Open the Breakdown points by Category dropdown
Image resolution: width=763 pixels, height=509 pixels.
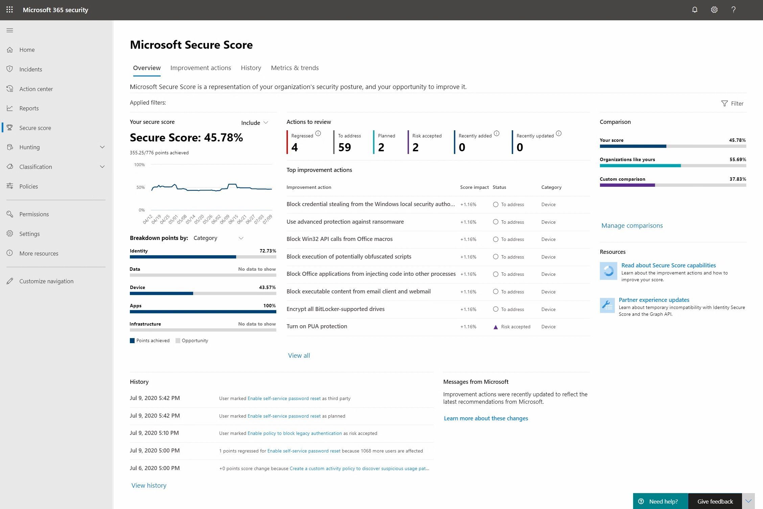218,238
